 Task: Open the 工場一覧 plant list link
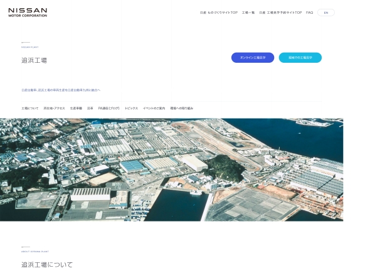(x=248, y=13)
